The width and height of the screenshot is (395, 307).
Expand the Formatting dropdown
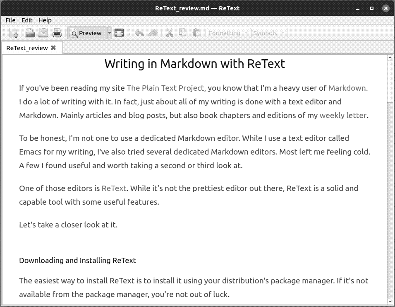[x=229, y=33]
